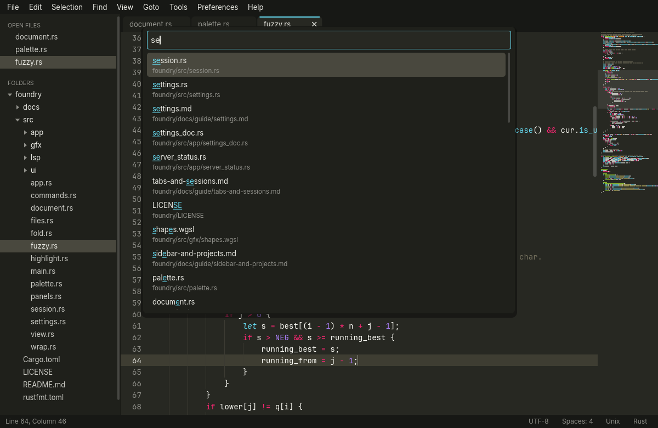Choose sidebar-and-projects.md result in quick panel
This screenshot has width=658, height=428.
(x=326, y=258)
